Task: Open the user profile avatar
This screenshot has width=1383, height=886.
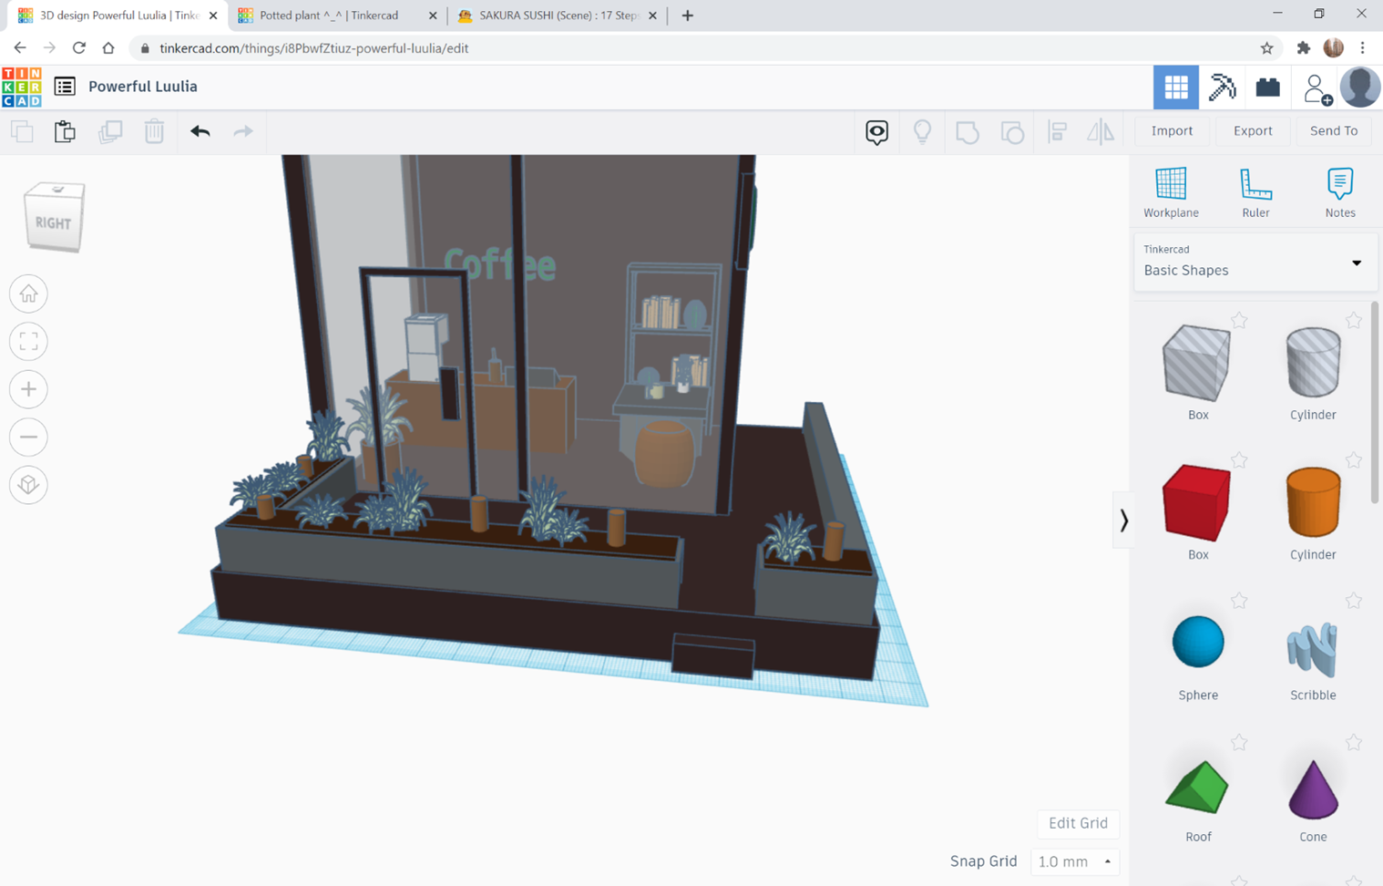Action: 1359,88
